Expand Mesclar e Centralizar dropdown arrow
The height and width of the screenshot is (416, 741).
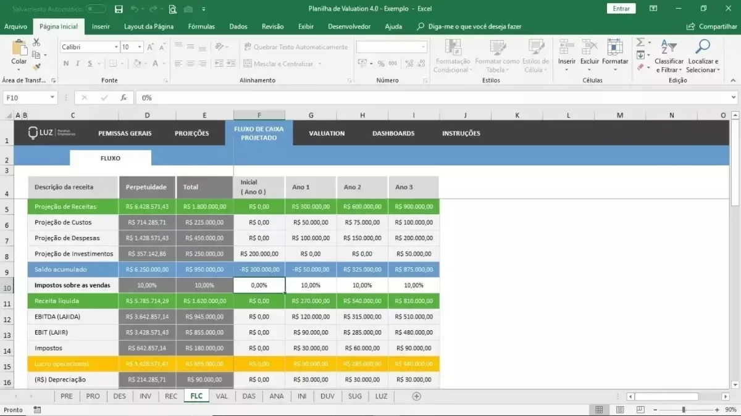(319, 64)
